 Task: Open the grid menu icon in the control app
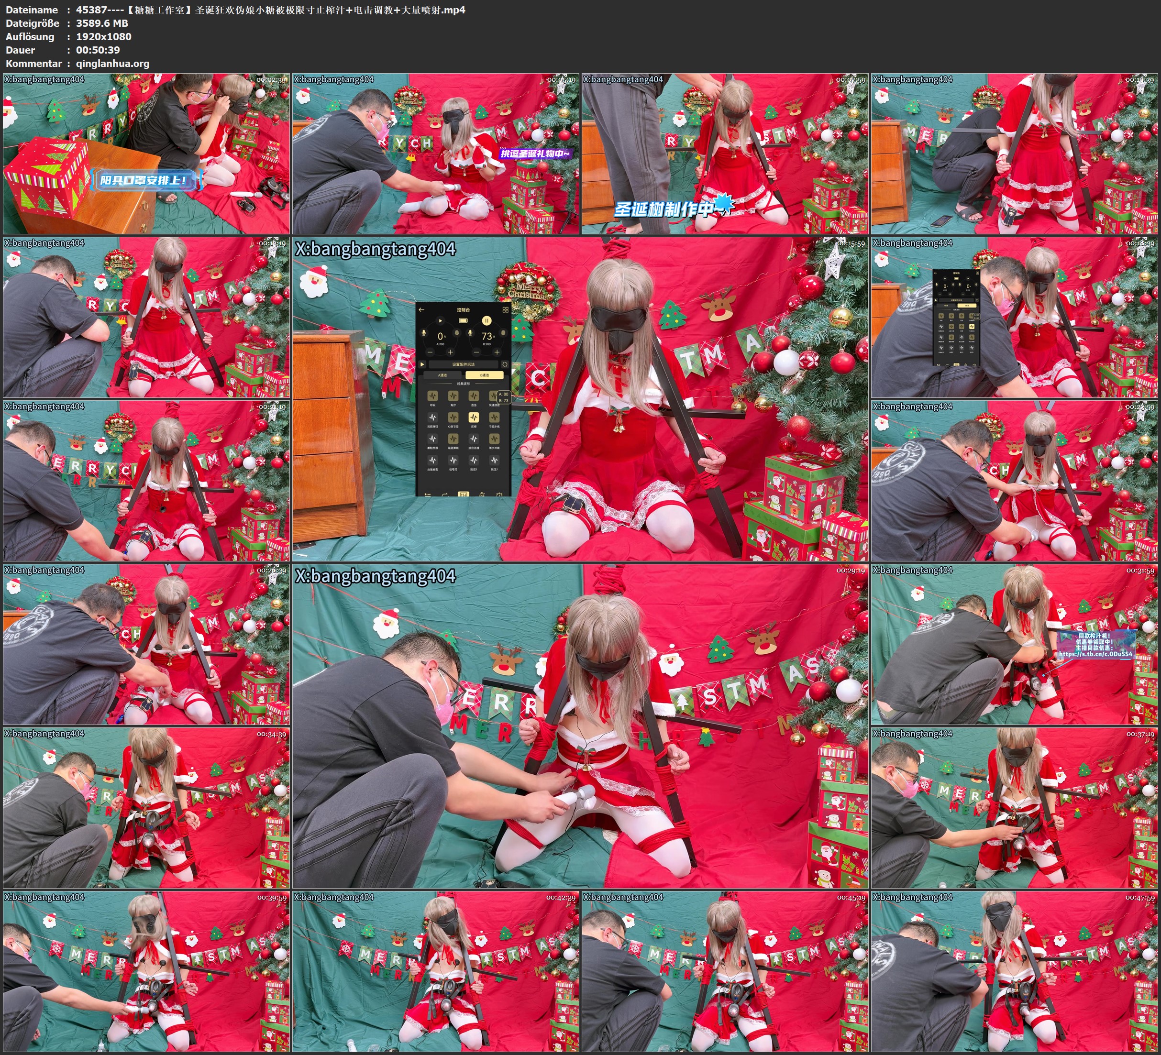pyautogui.click(x=506, y=310)
